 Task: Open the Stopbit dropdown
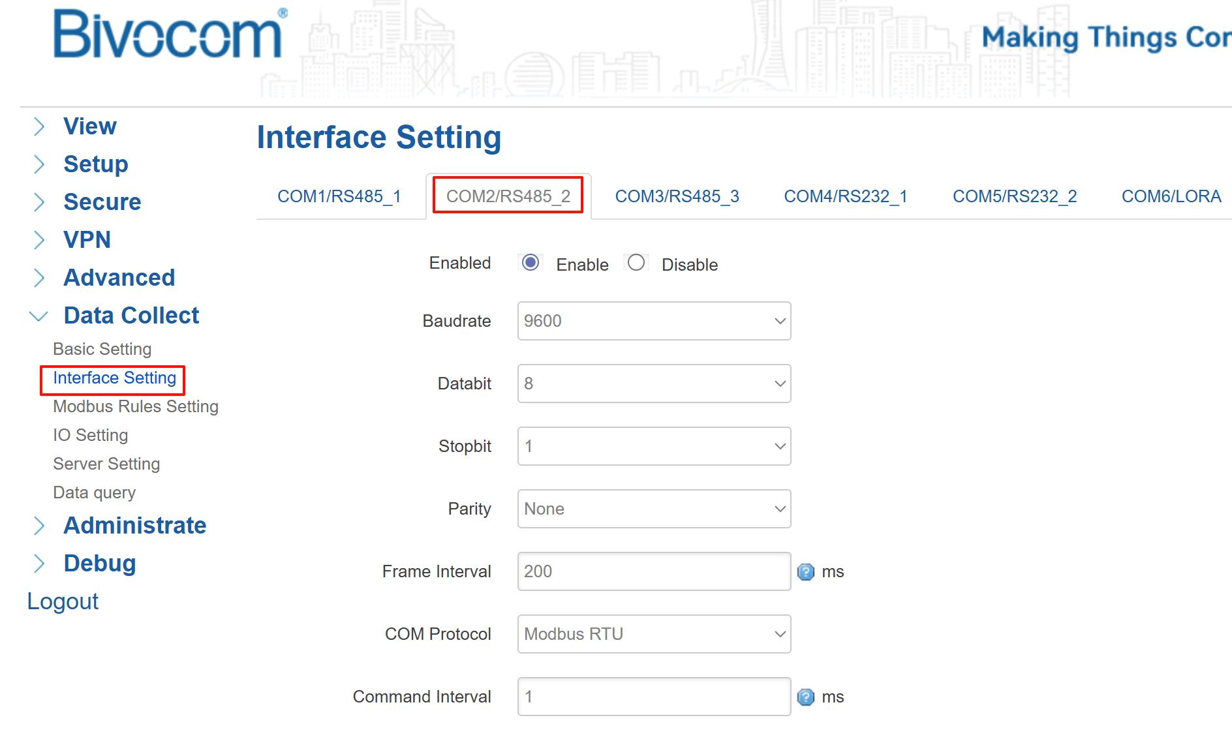(x=654, y=446)
